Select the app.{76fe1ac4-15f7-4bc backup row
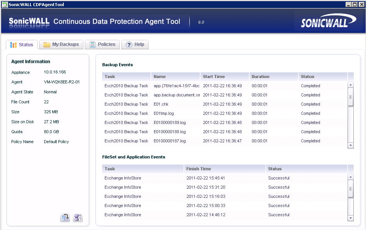This screenshot has width=366, height=230. (225, 86)
